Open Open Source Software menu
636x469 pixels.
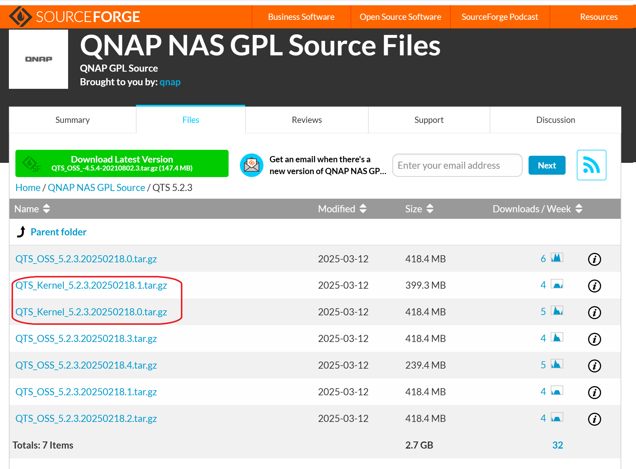coord(400,17)
